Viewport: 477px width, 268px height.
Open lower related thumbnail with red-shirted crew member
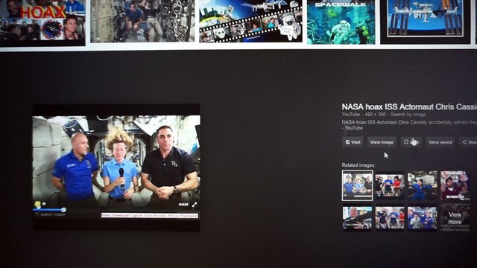(x=390, y=218)
